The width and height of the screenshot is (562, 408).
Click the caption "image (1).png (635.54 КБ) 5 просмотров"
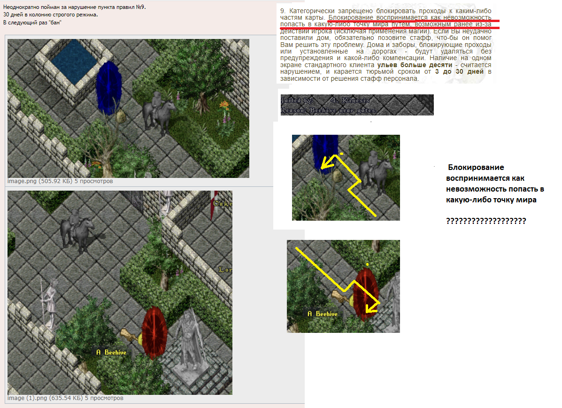tap(65, 398)
